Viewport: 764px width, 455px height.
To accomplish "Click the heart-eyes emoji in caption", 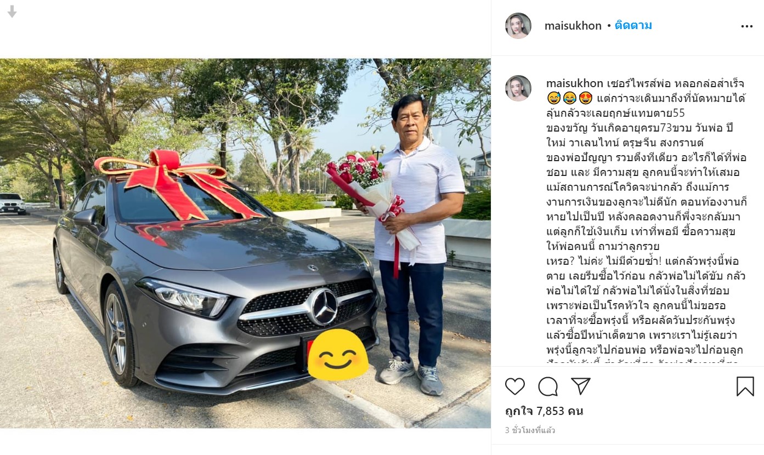I will point(585,99).
